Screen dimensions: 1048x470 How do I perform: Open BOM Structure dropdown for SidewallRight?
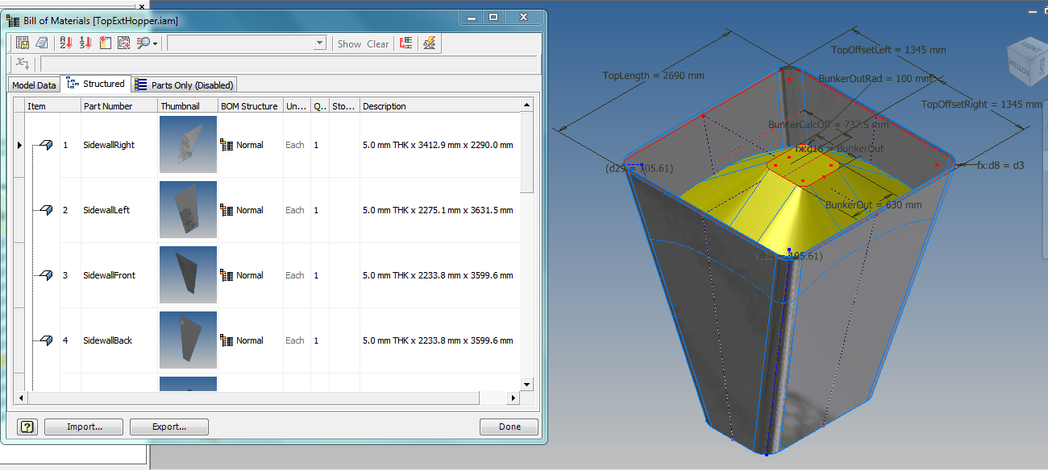pyautogui.click(x=249, y=145)
